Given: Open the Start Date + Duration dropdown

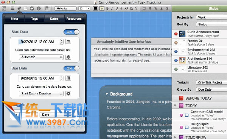Looking at the screenshot, I should pyautogui.click(x=41, y=94).
